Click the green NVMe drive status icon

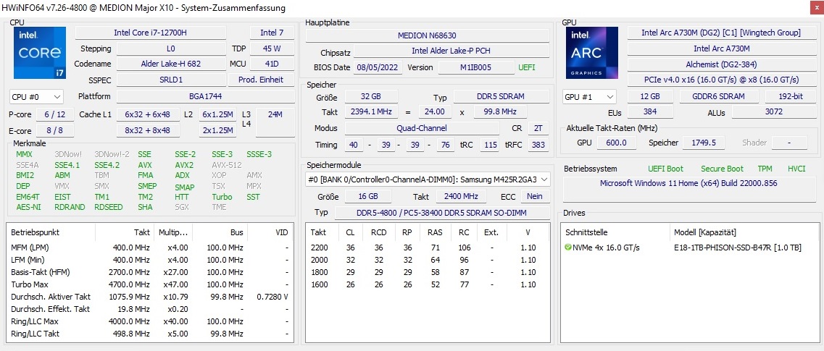(x=568, y=248)
